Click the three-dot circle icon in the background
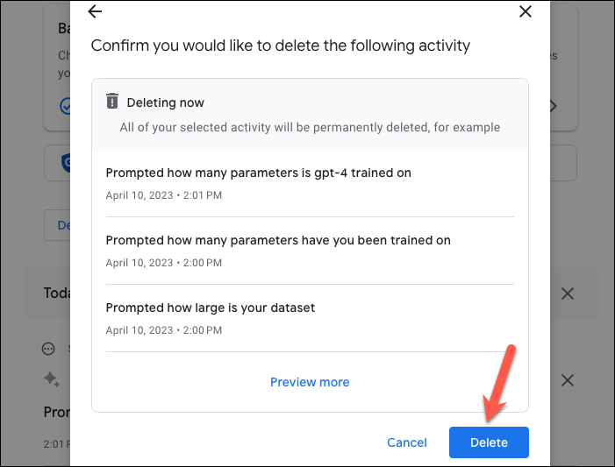This screenshot has width=615, height=467. click(x=48, y=349)
